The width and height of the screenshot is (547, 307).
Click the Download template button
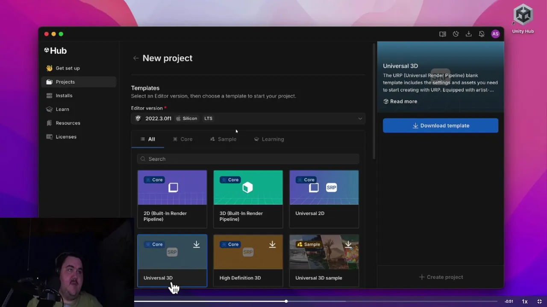441,126
